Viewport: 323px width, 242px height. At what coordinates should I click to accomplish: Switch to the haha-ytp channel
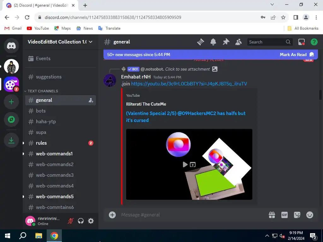(60, 122)
